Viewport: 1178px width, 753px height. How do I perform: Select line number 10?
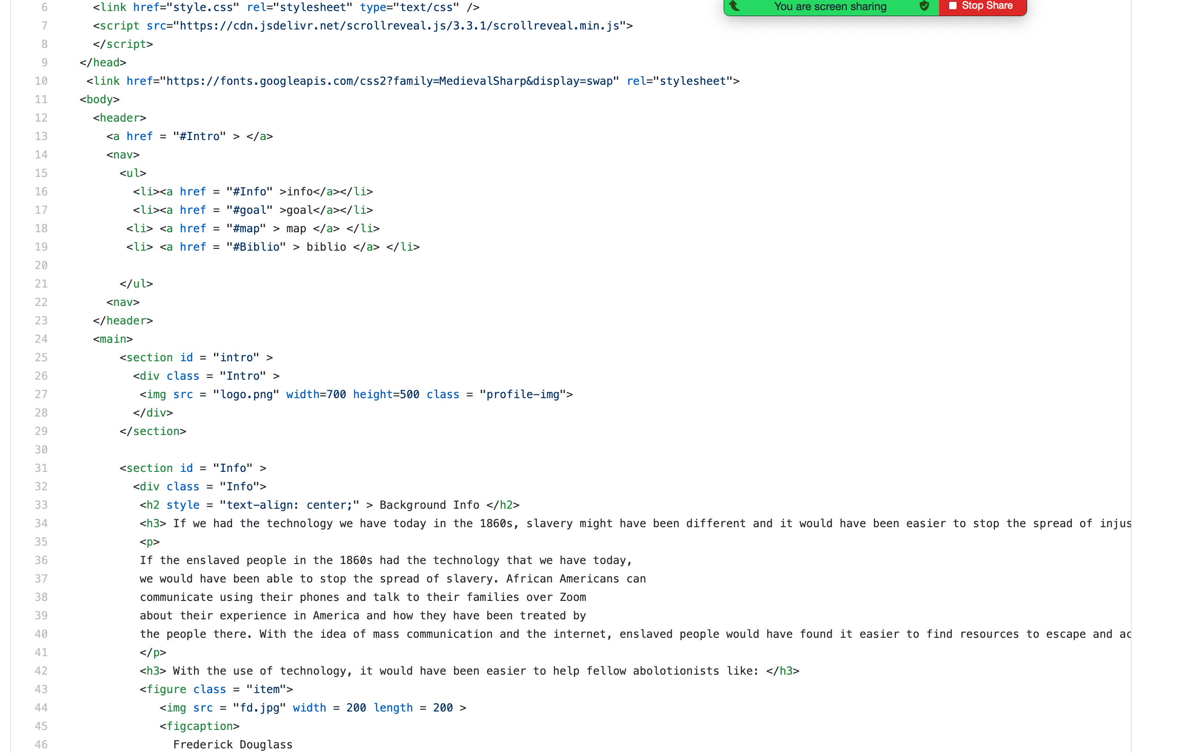coord(41,81)
